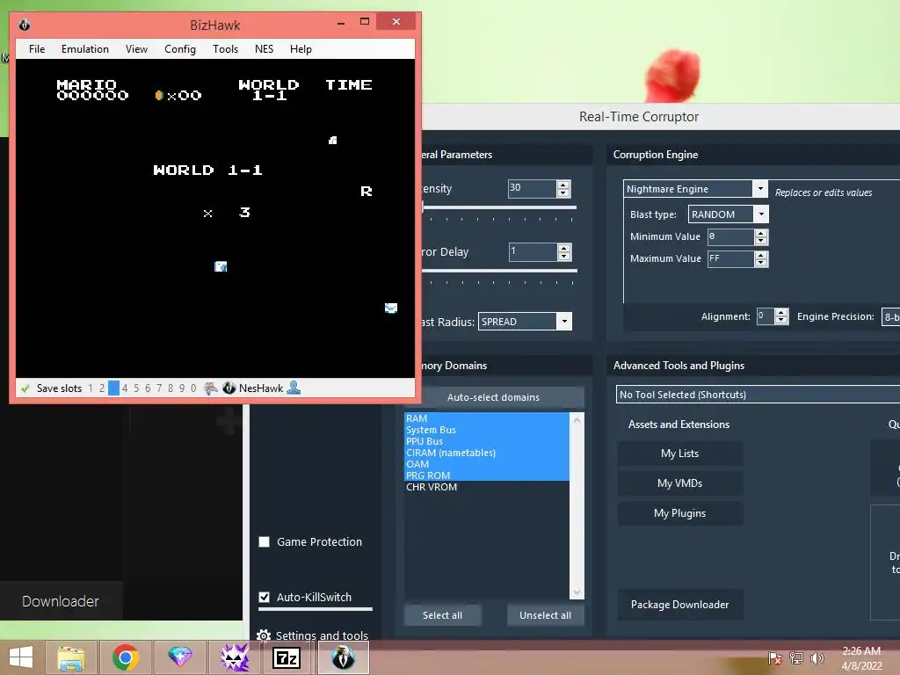Click the Package Downloader button
Viewport: 900px width, 675px height.
tap(680, 605)
